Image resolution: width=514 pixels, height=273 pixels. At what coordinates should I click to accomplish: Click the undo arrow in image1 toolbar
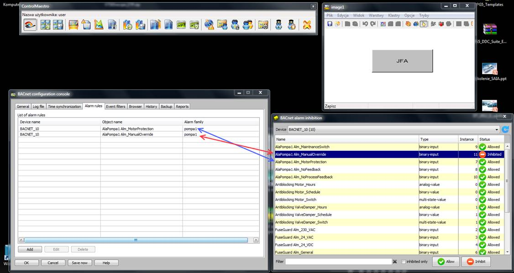pos(365,24)
